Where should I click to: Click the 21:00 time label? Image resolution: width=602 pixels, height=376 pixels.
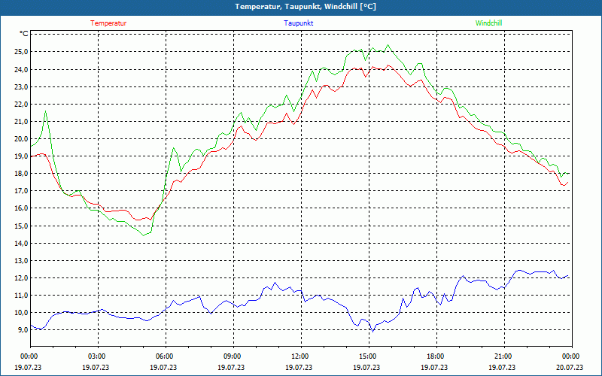tap(503, 356)
